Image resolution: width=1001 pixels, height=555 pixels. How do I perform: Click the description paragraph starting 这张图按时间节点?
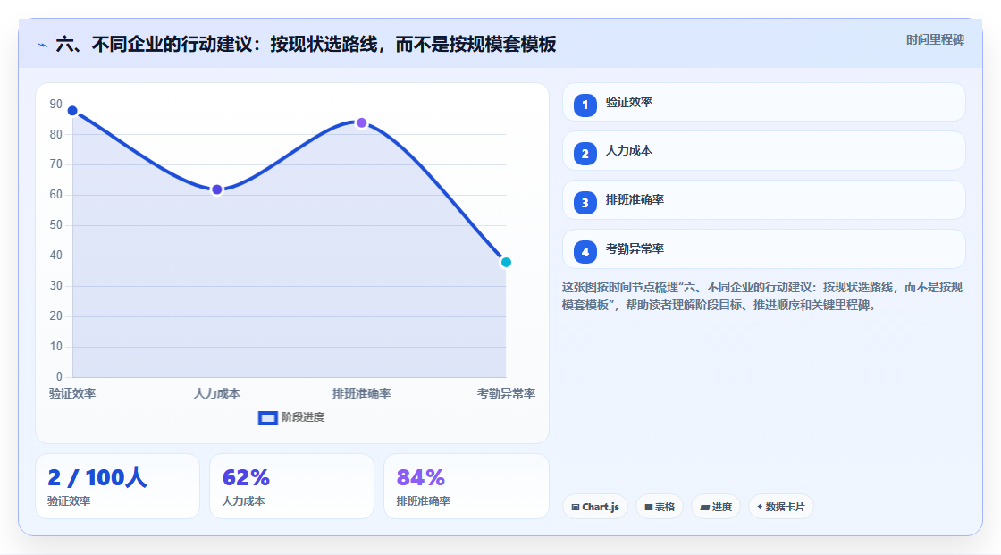(762, 297)
